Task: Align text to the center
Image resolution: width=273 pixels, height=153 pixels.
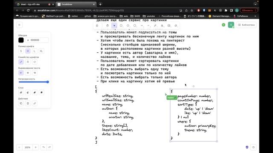Action: point(28,73)
